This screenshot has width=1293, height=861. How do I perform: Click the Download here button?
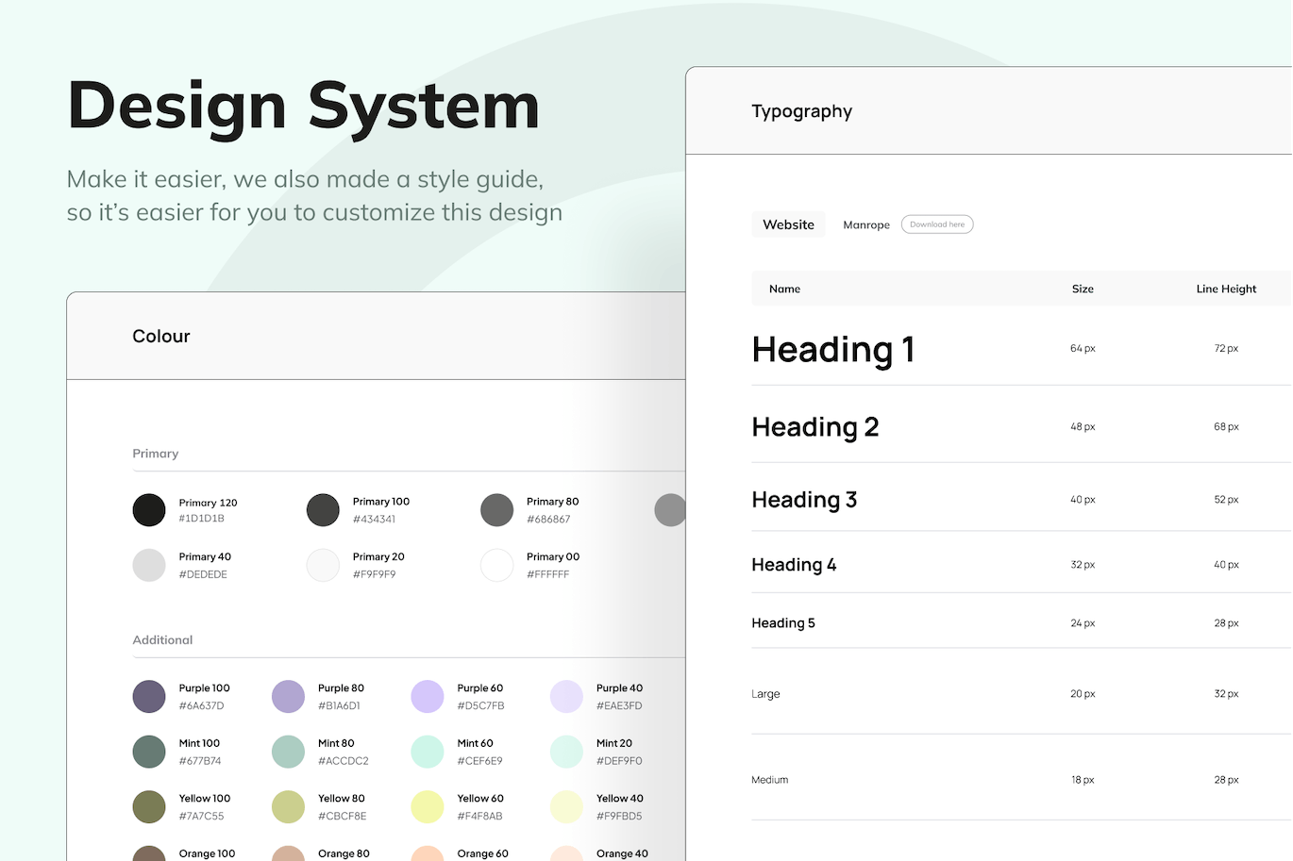[x=937, y=224]
